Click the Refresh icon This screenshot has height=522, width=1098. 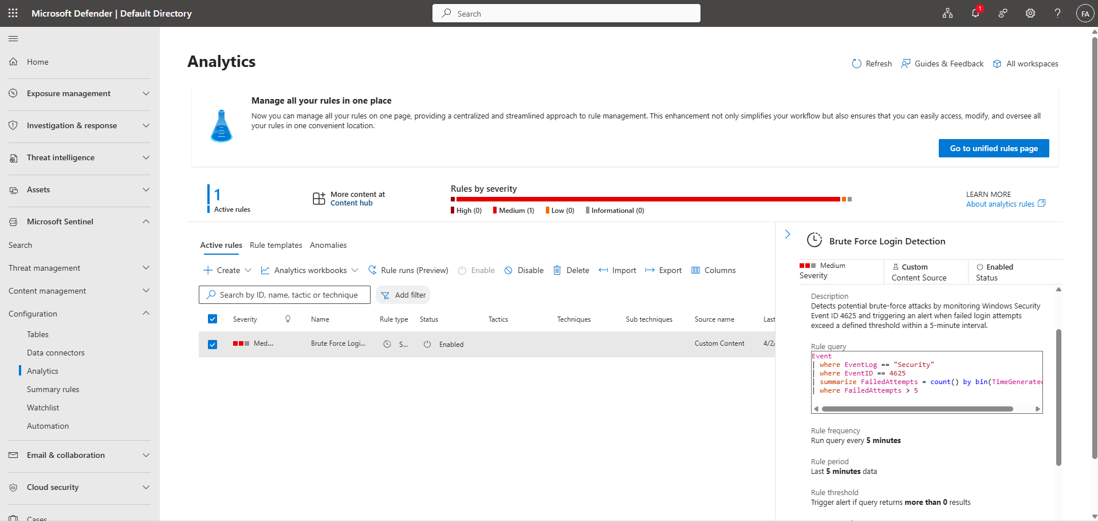(x=856, y=64)
